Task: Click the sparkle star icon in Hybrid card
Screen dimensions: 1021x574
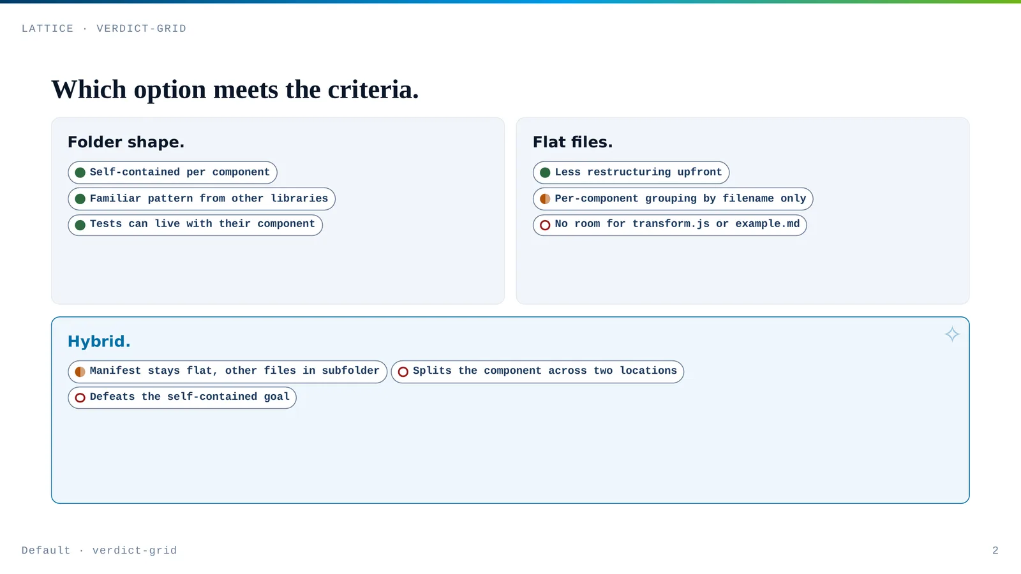Action: point(952,334)
